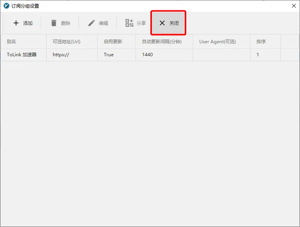Image resolution: width=300 pixels, height=227 pixels.
Task: Click the 自动更新间隔(分钟) column header
Action: (164, 42)
